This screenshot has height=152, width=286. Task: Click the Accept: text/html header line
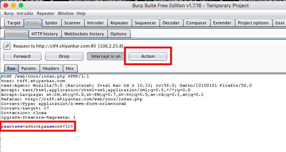click(x=96, y=90)
